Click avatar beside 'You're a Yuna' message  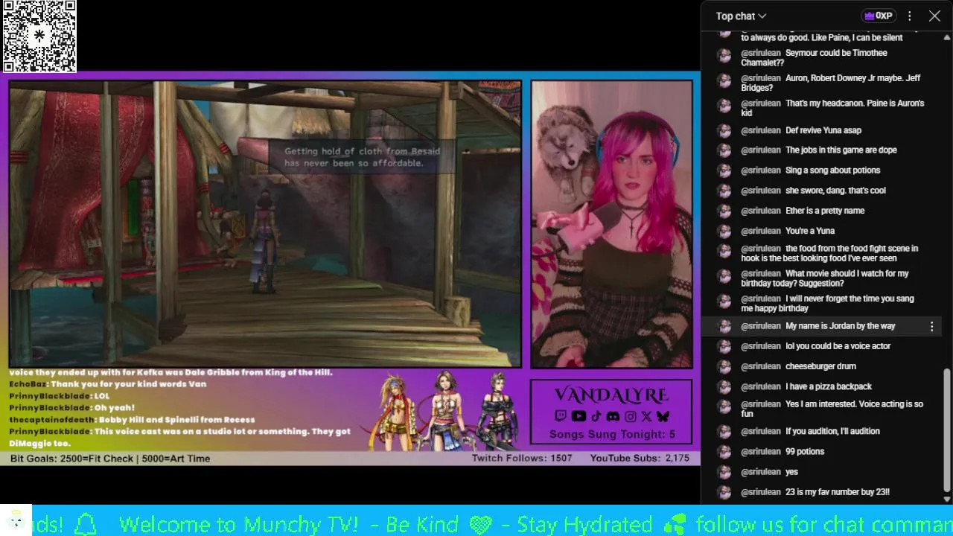[724, 231]
